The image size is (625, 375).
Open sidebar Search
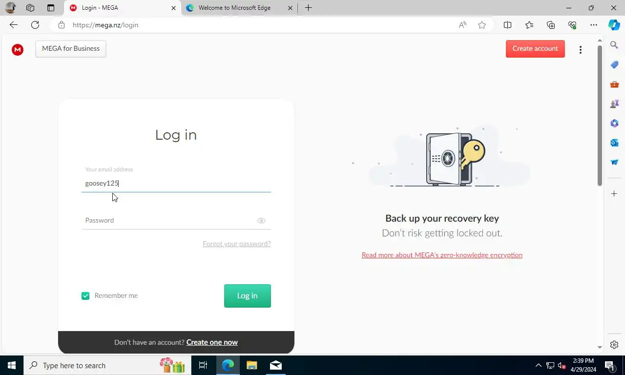(x=614, y=45)
